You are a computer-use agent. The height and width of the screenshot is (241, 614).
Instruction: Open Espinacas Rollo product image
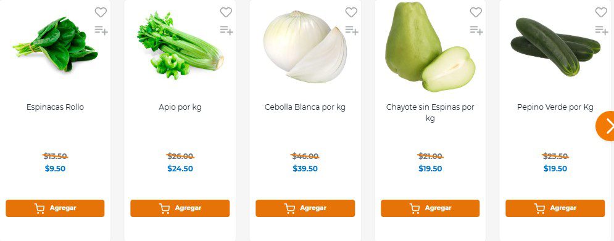(55, 44)
